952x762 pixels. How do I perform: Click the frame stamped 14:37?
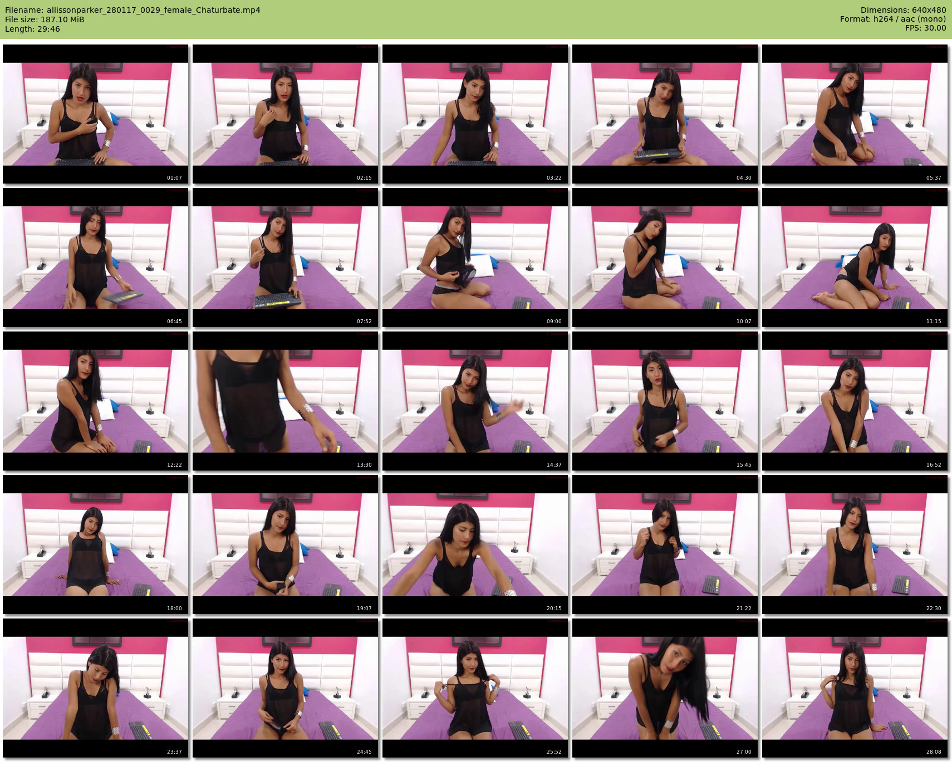coord(475,401)
